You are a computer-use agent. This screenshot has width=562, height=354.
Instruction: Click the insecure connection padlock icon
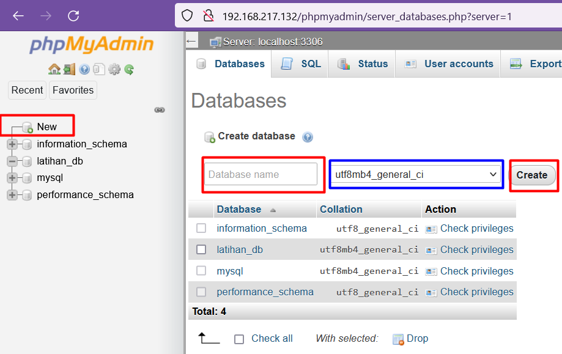point(209,16)
